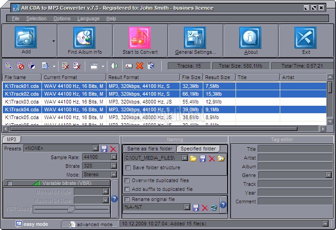Click the pink Start to Convert icon
This screenshot has width=336, height=230.
click(x=140, y=37)
